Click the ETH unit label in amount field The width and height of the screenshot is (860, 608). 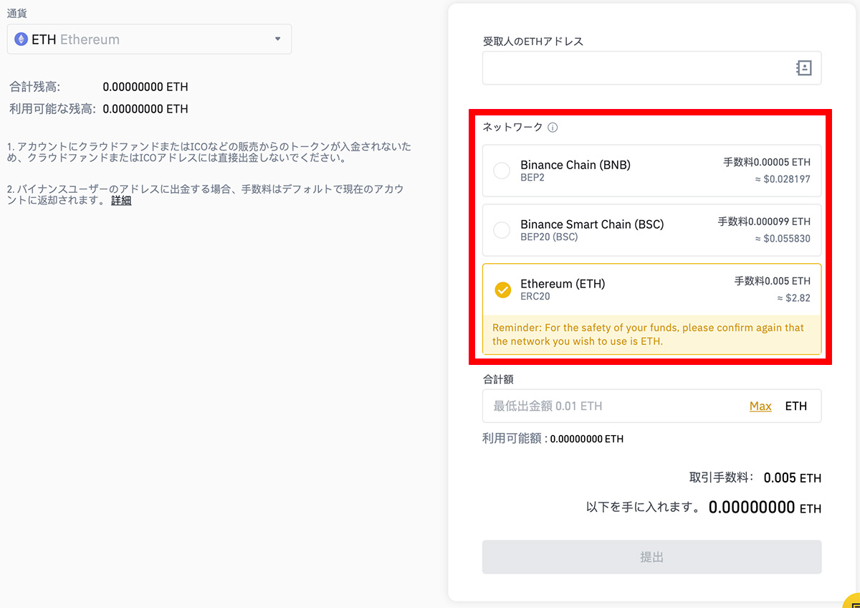click(x=796, y=407)
